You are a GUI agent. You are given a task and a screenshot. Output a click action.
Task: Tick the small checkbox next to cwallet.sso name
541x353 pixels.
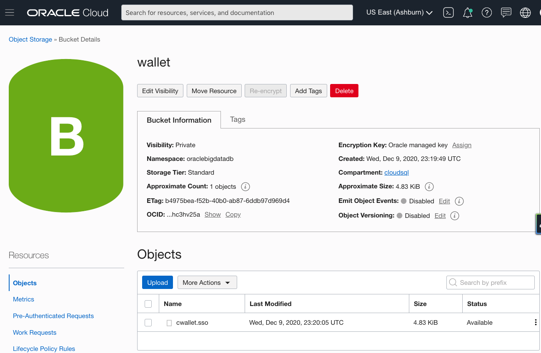pyautogui.click(x=169, y=322)
